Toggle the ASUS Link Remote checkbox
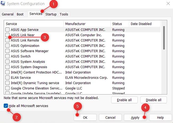 7,40
